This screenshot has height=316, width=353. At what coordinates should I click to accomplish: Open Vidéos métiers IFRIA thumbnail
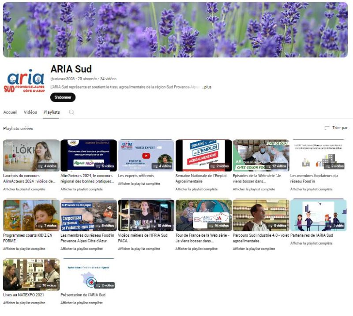pos(146,215)
